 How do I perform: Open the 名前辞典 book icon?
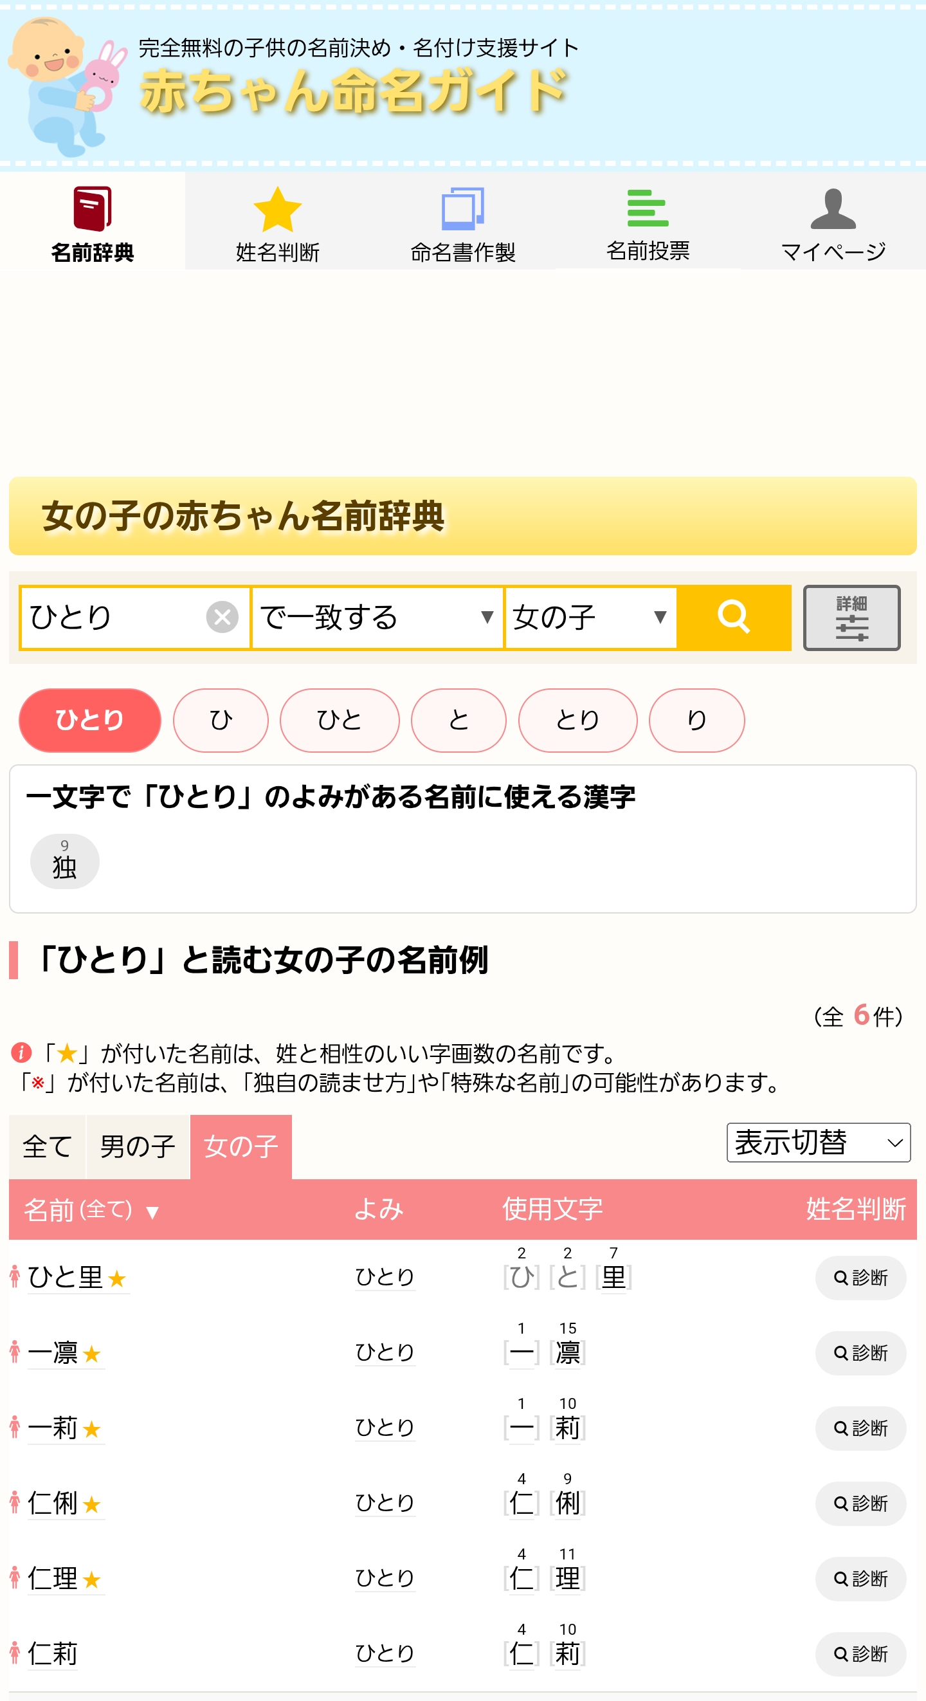93,208
